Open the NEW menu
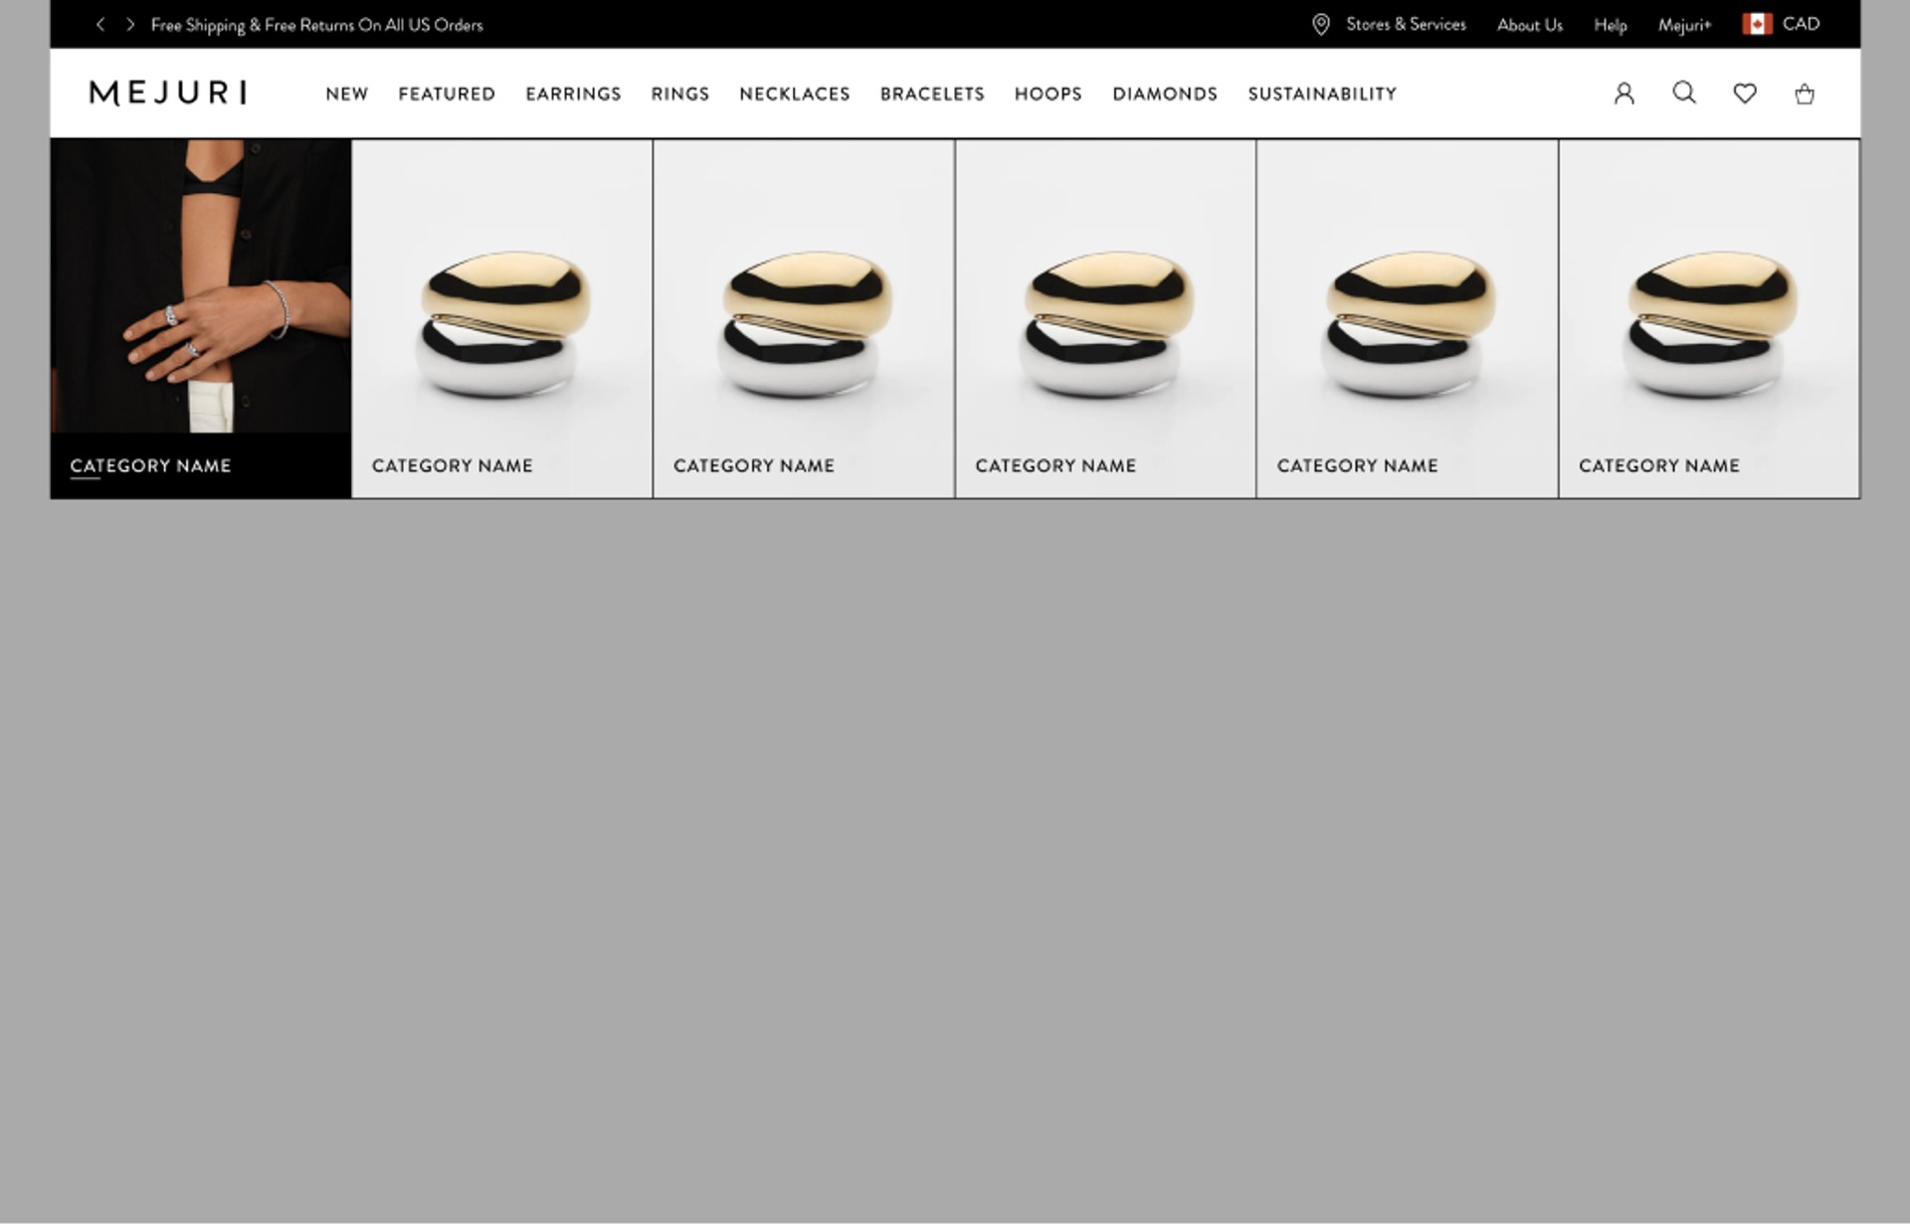1910x1224 pixels. click(x=347, y=93)
